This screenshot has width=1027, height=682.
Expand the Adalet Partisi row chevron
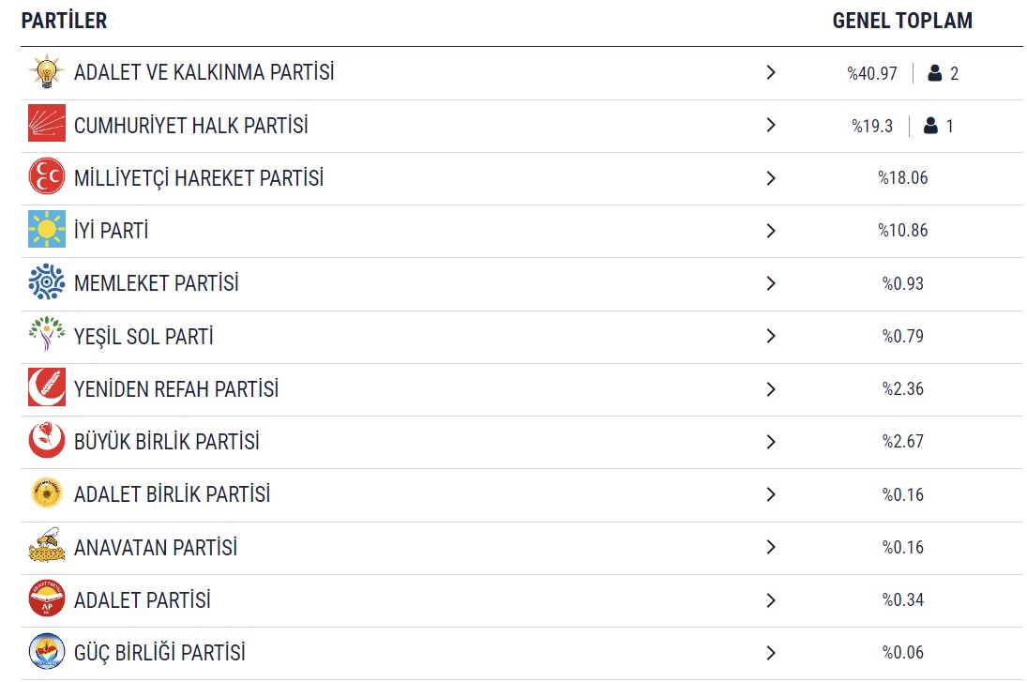pos(771,599)
